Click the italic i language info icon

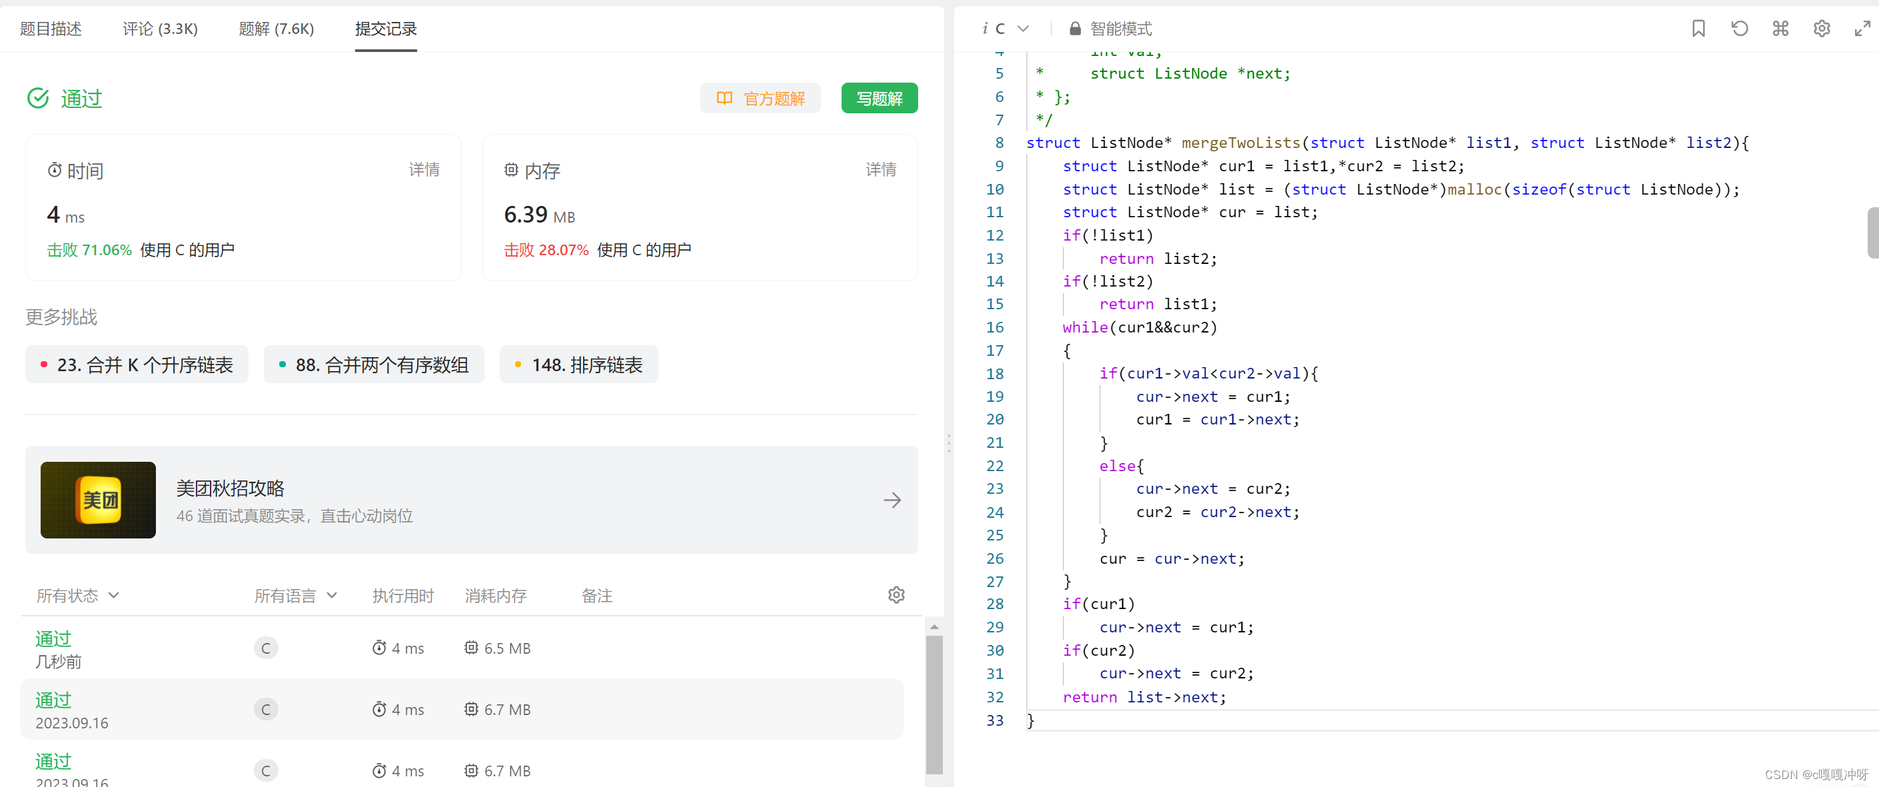985,29
